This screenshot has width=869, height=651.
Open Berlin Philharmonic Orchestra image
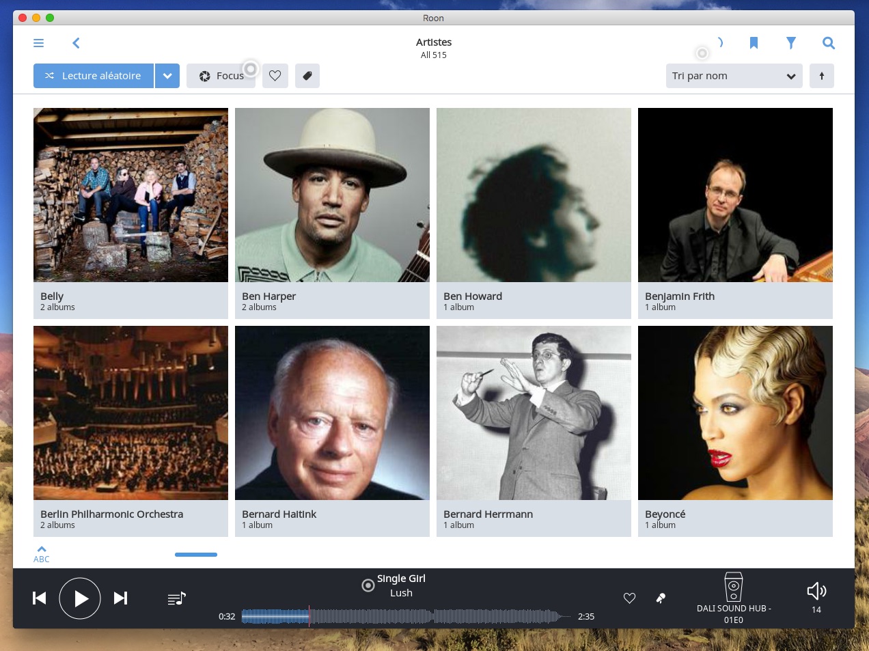click(x=130, y=413)
